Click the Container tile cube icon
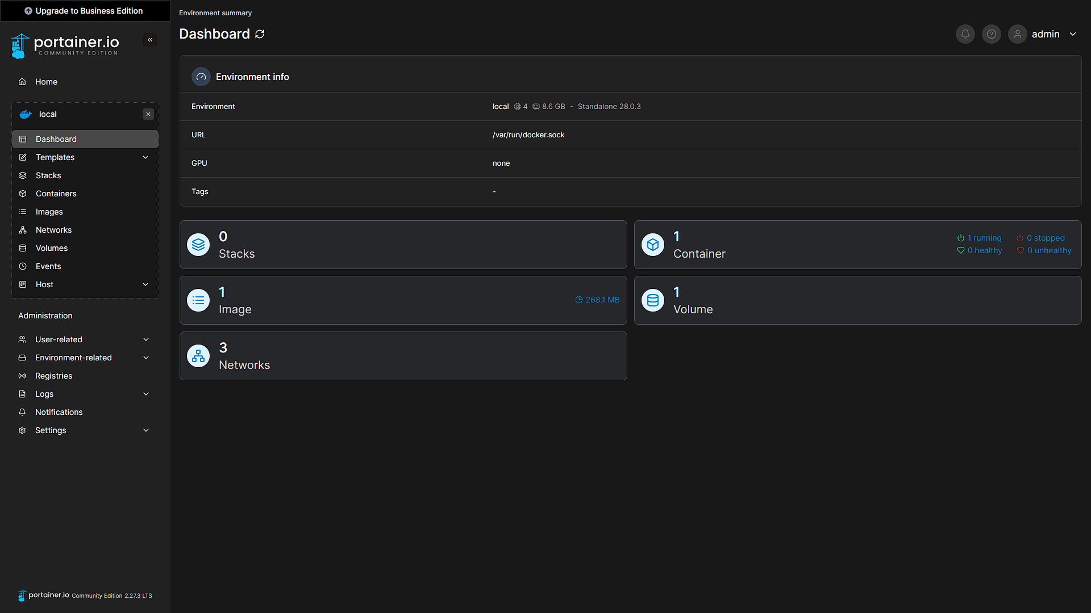1091x613 pixels. (x=653, y=245)
